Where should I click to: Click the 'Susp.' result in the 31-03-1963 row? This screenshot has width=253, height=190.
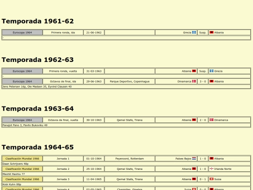[x=203, y=71]
